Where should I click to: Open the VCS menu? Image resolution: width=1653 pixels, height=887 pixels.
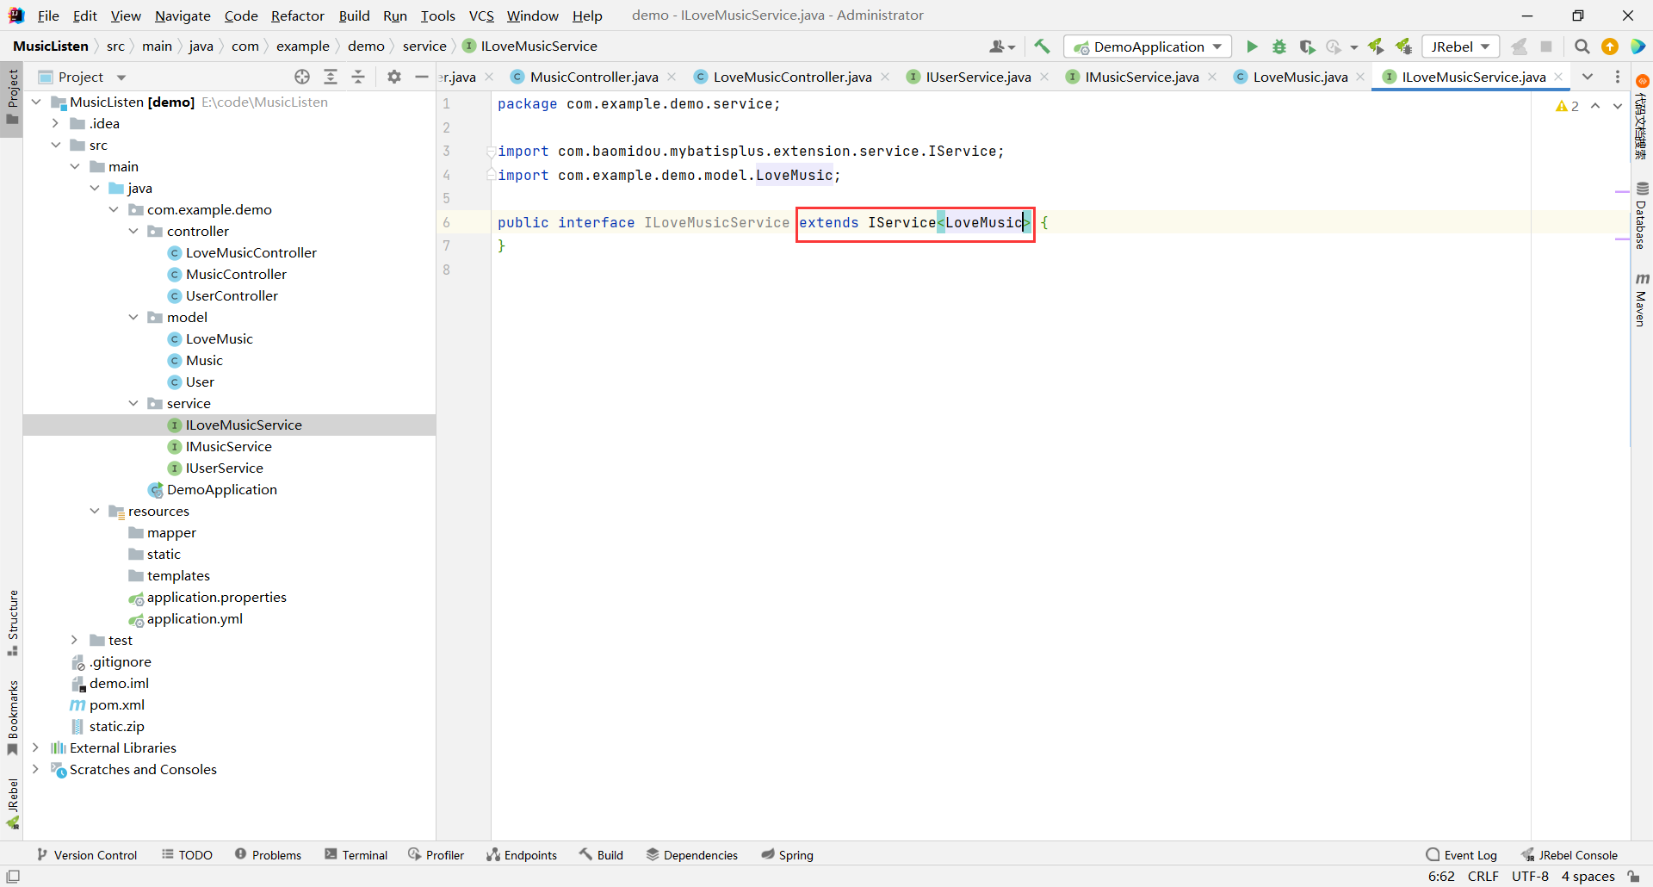pos(481,16)
